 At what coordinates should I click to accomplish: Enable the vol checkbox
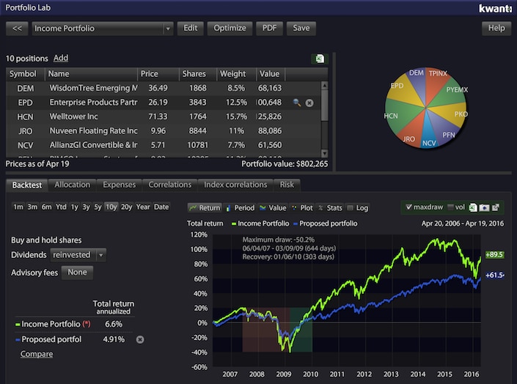(x=451, y=207)
